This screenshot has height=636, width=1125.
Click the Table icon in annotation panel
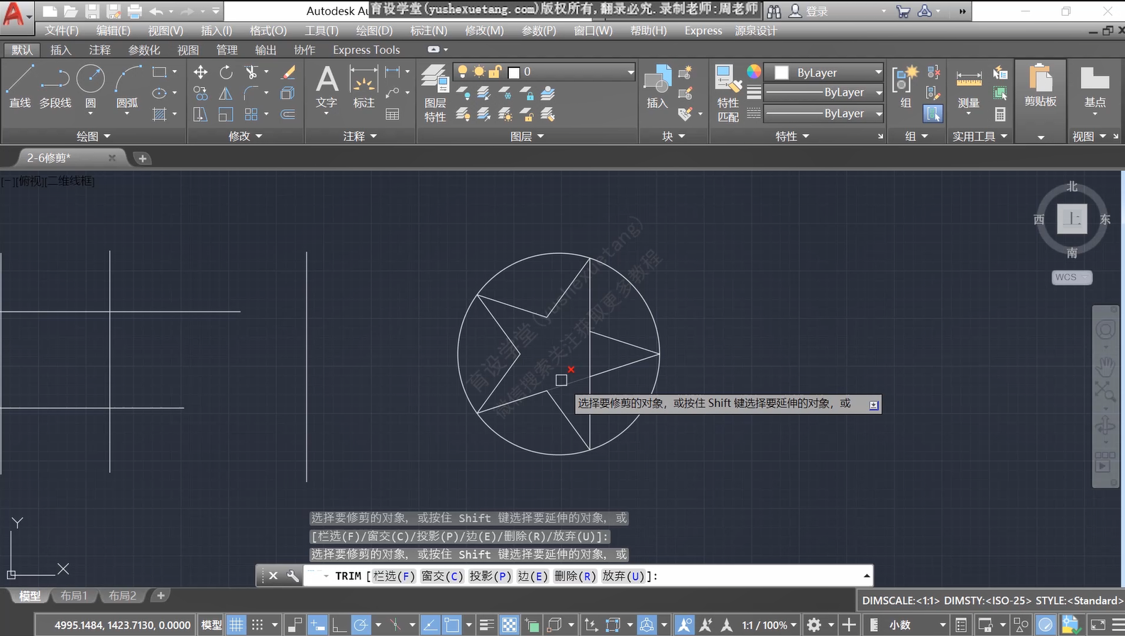point(393,114)
